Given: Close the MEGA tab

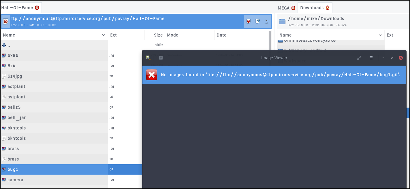Looking at the screenshot, I should pyautogui.click(x=293, y=8).
